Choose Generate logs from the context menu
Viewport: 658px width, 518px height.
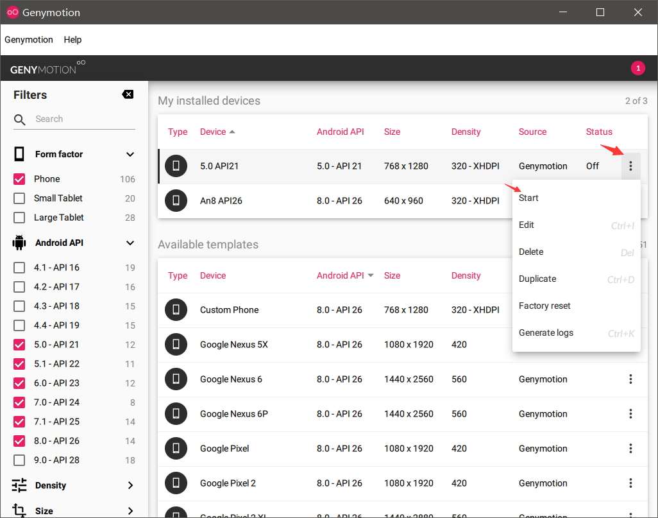pyautogui.click(x=576, y=332)
